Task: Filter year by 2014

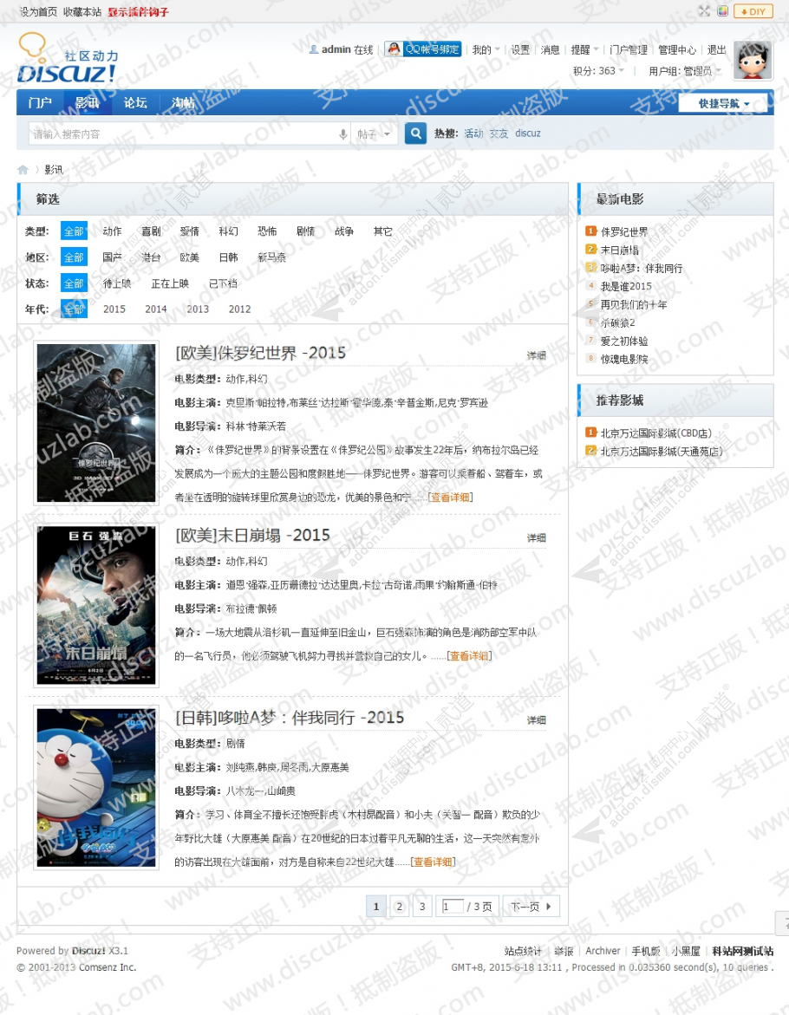Action: 156,309
